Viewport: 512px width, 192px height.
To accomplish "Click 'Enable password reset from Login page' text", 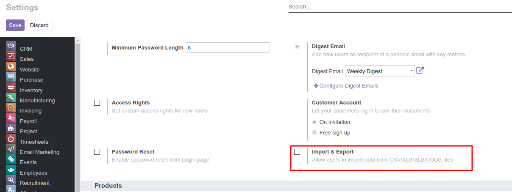I will coord(161,160).
